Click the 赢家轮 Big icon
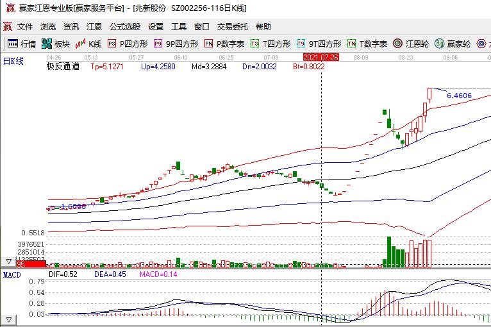This screenshot has height=327, width=491. click(439, 44)
